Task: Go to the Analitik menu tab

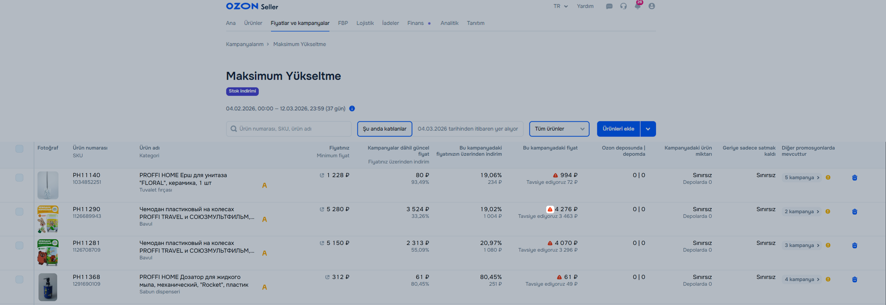Action: 449,23
